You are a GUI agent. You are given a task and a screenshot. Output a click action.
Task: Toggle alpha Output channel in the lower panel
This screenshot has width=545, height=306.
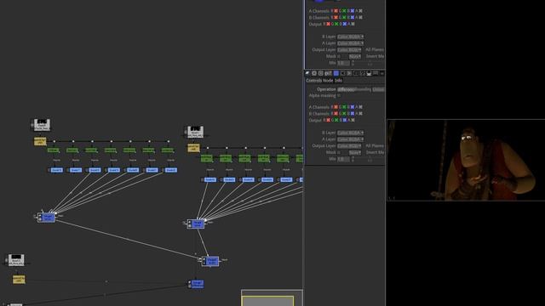pyautogui.click(x=353, y=120)
